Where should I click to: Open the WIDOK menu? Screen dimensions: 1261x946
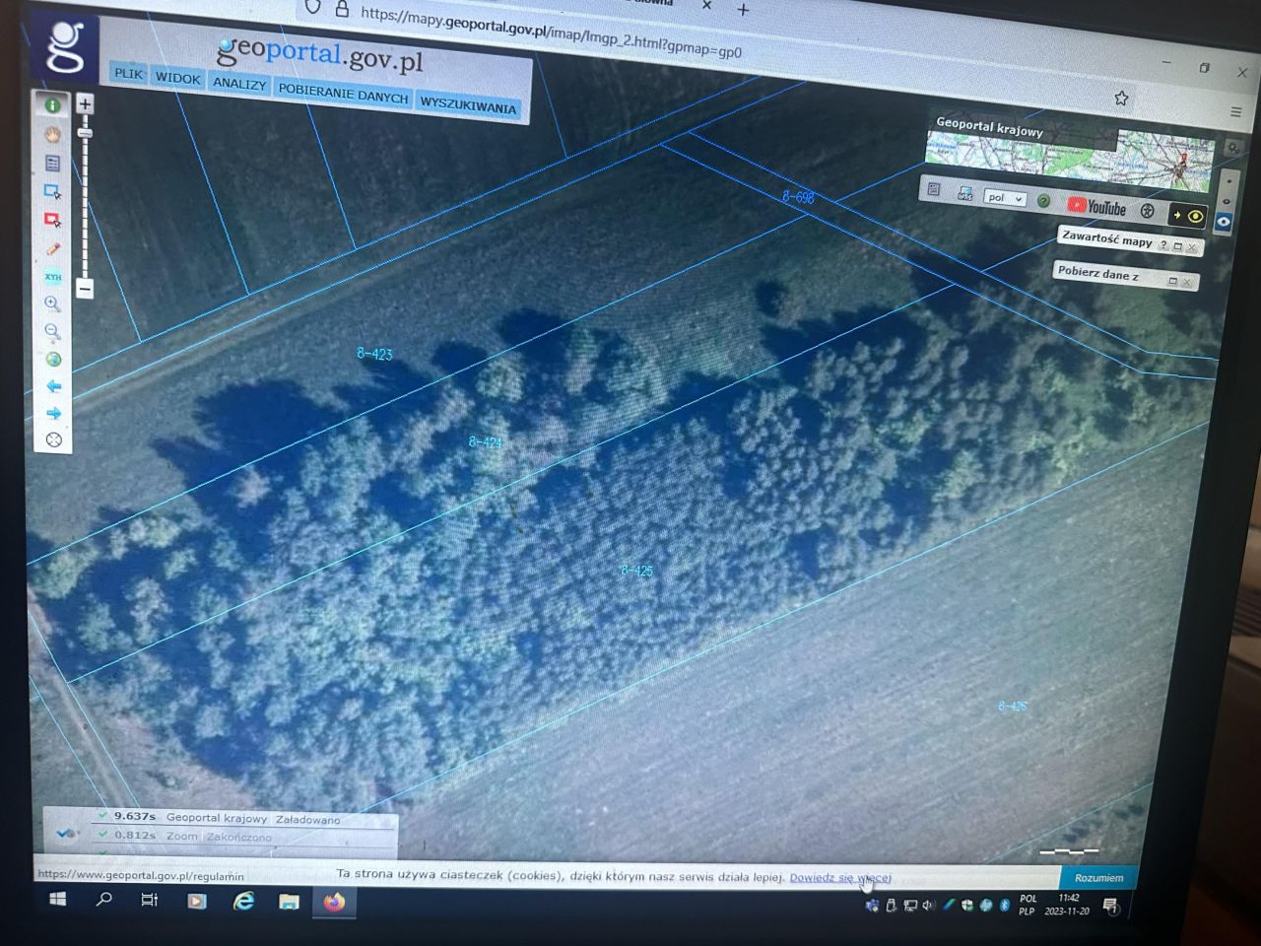(x=178, y=78)
